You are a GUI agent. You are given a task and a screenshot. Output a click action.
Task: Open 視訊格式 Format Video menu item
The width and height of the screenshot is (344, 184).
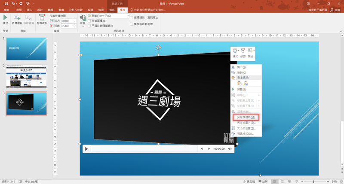tap(246, 133)
